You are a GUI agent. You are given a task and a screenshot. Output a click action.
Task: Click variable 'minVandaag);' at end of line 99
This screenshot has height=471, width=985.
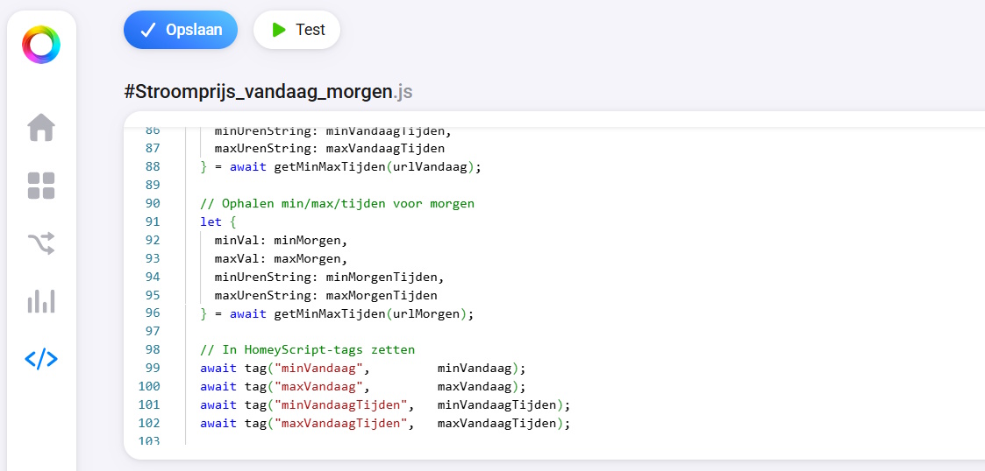coord(482,369)
